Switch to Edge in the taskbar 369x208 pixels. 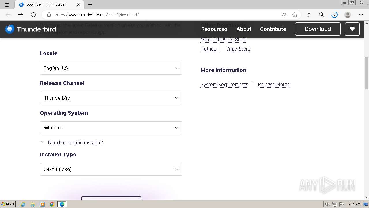coord(62,204)
